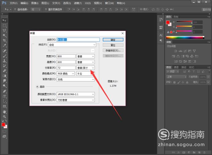Screen dimensions: 212x155
Task: Click the Quick Mask mode icon
Action: click(x=4, y=131)
